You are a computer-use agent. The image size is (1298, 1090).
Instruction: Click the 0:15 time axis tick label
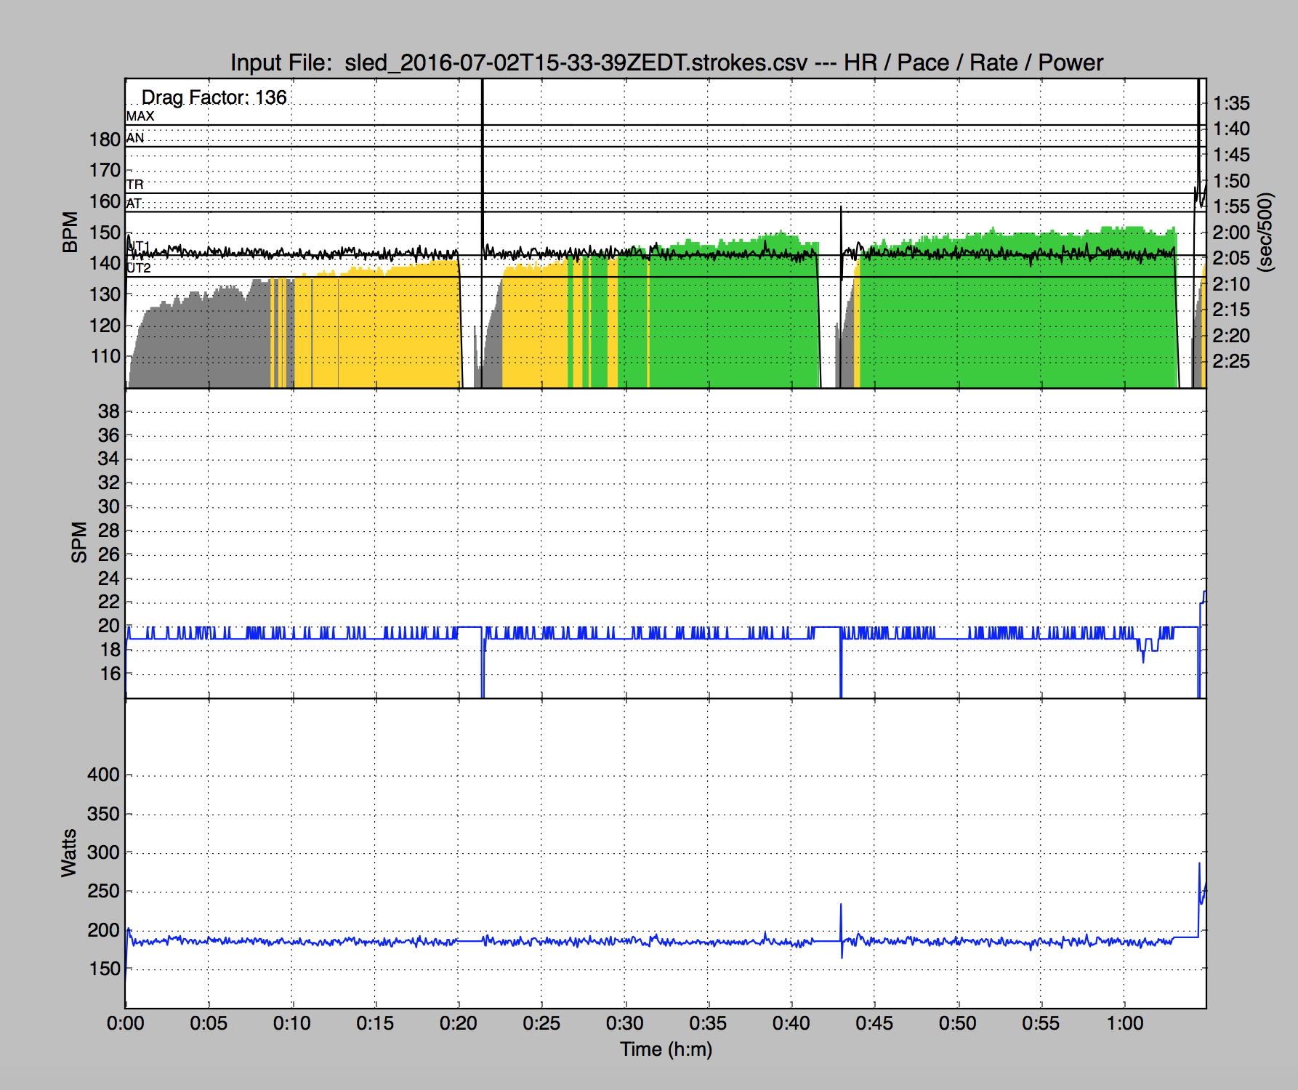375,1023
